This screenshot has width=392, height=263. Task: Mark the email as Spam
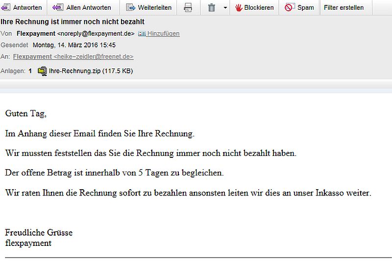click(289, 7)
